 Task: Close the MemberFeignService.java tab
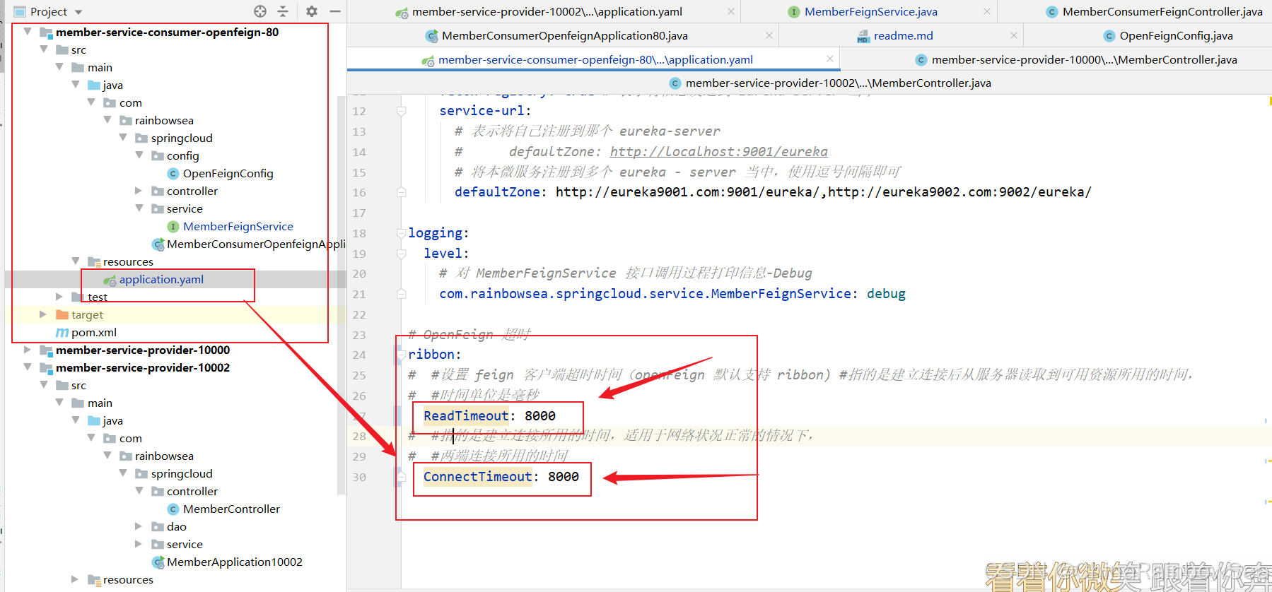tap(987, 11)
